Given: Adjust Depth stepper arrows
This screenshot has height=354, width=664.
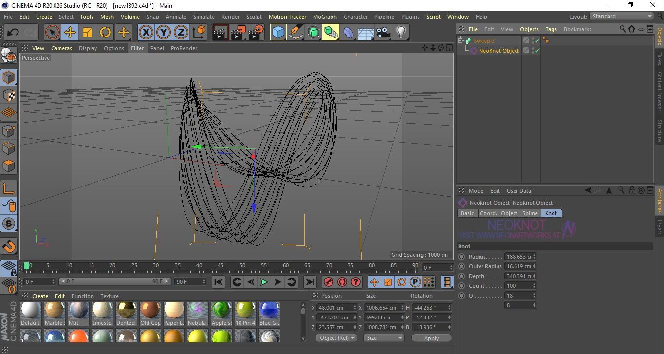Looking at the screenshot, I should click(535, 276).
